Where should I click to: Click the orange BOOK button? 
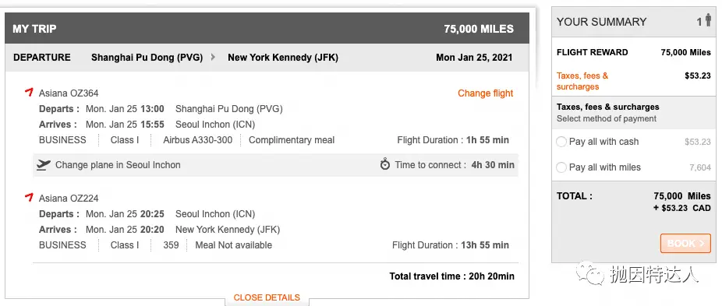pyautogui.click(x=685, y=244)
